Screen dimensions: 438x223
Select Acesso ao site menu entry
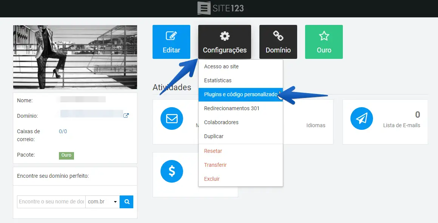tap(221, 66)
